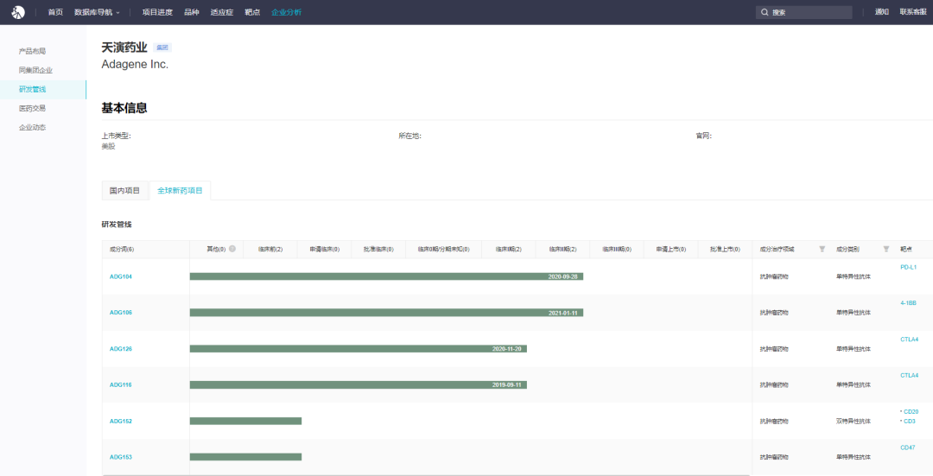
Task: Click the ADG104 progress bar dated 2020-09-28
Action: [x=387, y=276]
